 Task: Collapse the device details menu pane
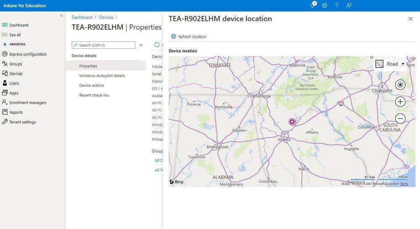(x=141, y=45)
